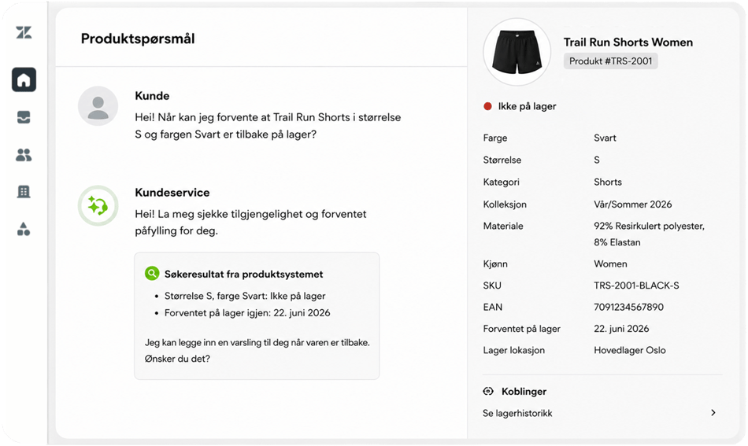Click the Koblinger link icon
The width and height of the screenshot is (748, 446).
pos(488,391)
